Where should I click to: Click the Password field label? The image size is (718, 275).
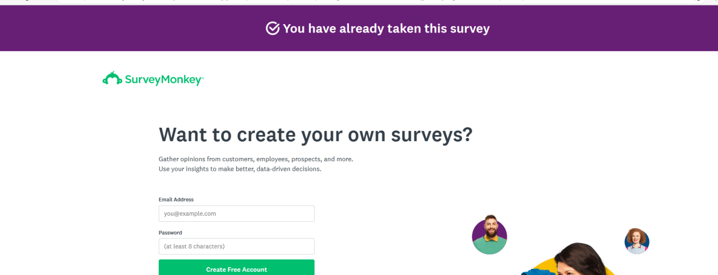tap(171, 232)
